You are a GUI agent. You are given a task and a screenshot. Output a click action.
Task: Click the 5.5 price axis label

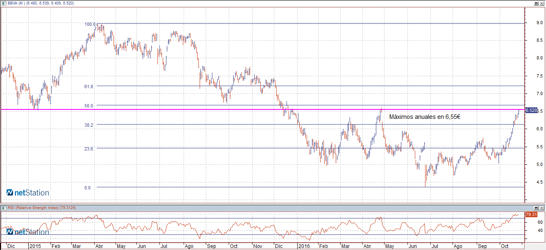tap(539, 147)
